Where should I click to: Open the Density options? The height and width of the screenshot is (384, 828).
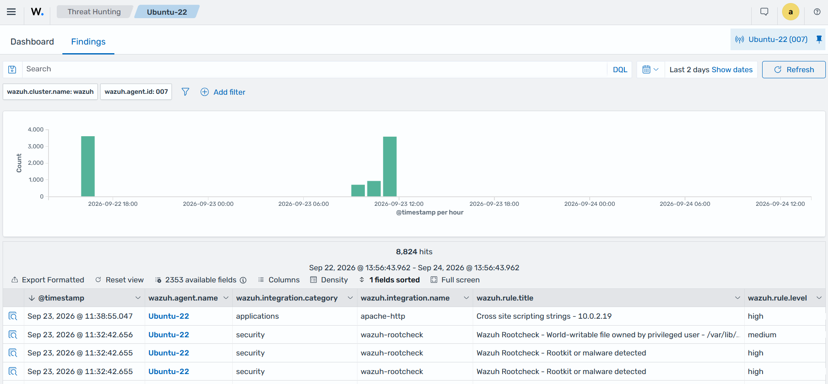coord(329,280)
